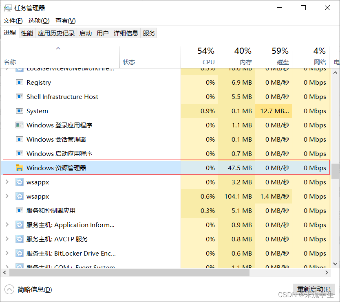340x302 pixels.
Task: Expand the wsappx row using 104.1 MB
Action: (x=7, y=196)
